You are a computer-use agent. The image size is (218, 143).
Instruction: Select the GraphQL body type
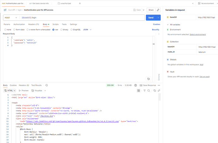pos(71,30)
